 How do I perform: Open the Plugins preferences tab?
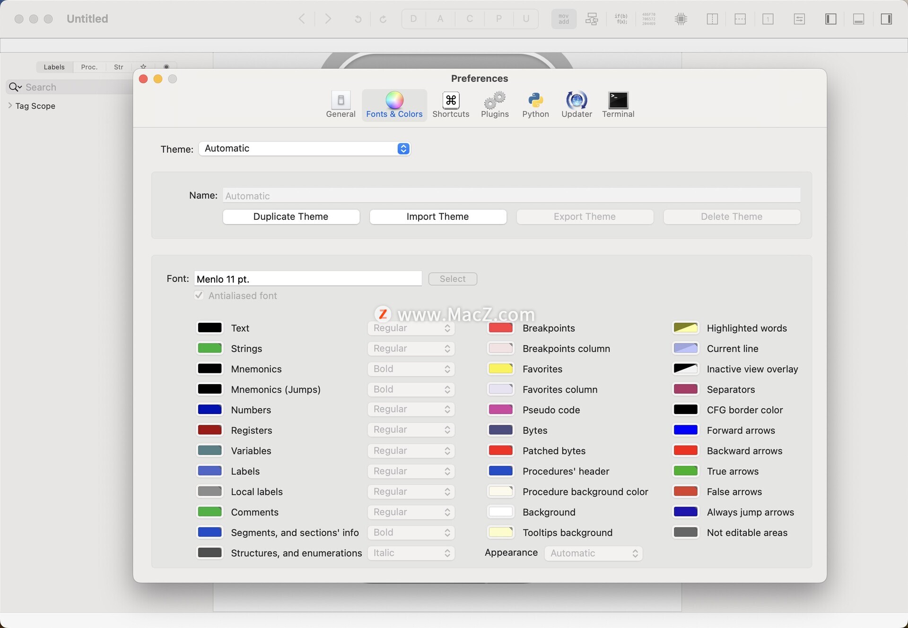pos(495,104)
